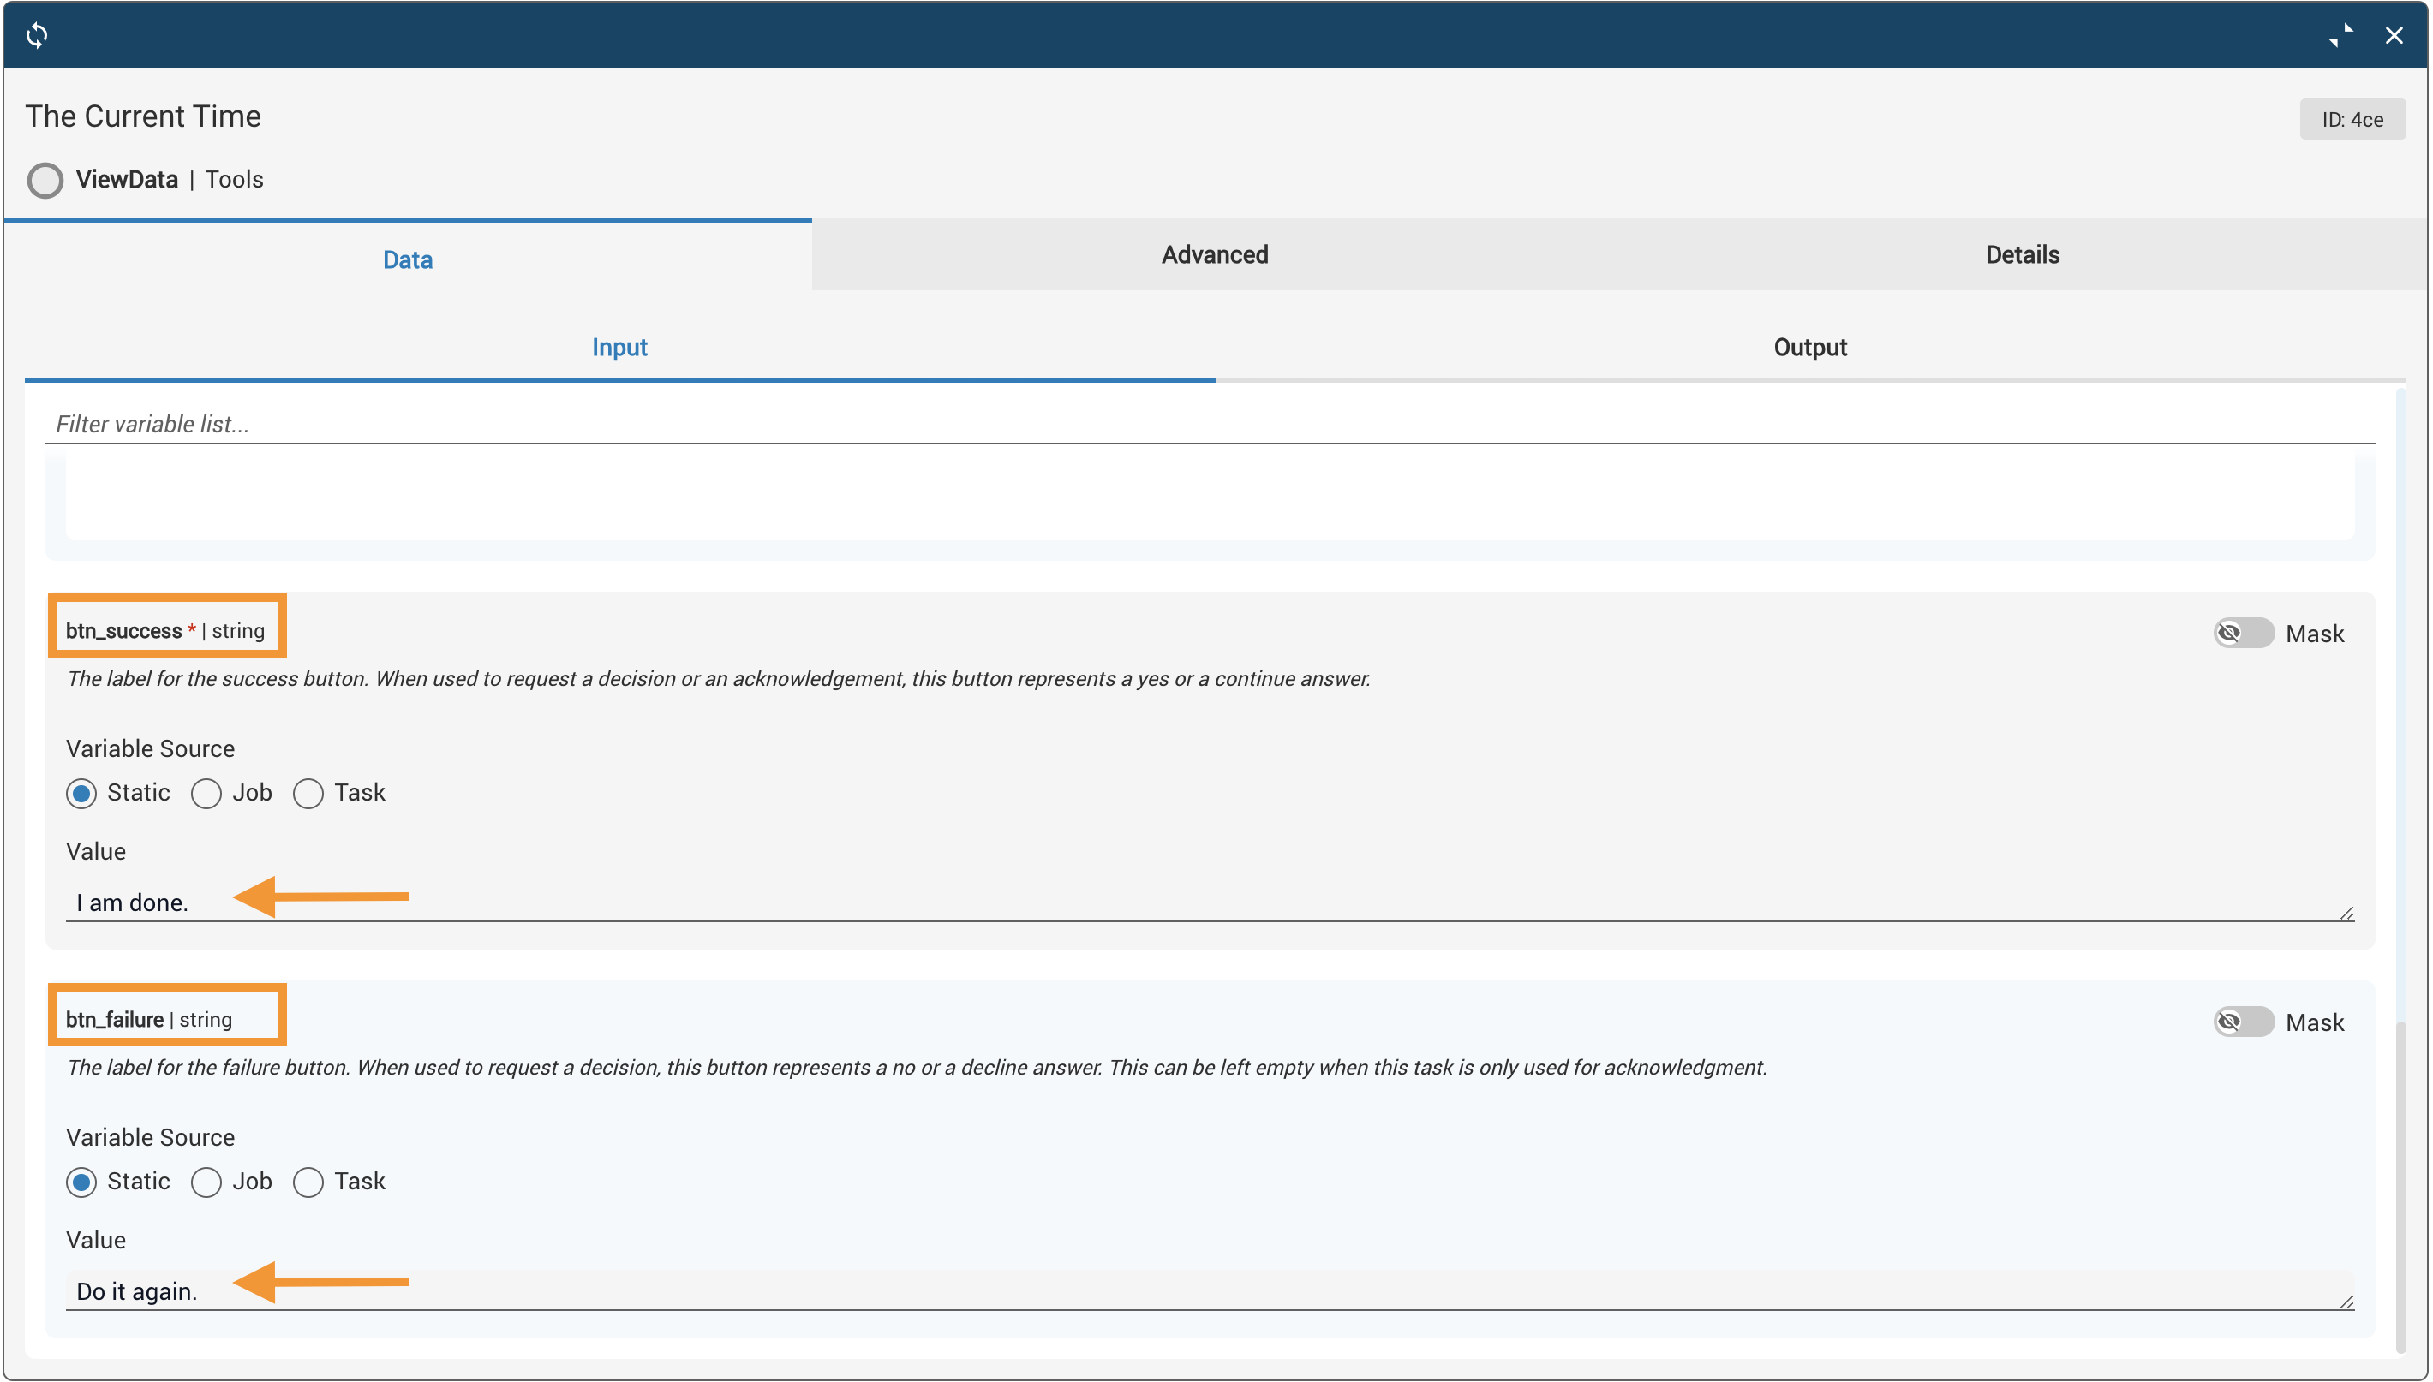This screenshot has width=2433, height=1382.
Task: Click the 'I am done.' value field
Action: pyautogui.click(x=1206, y=902)
